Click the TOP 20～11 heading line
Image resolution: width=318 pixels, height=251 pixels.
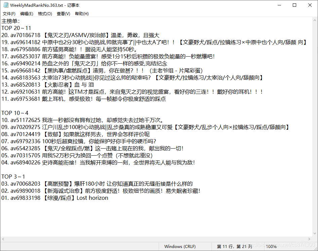[16, 28]
